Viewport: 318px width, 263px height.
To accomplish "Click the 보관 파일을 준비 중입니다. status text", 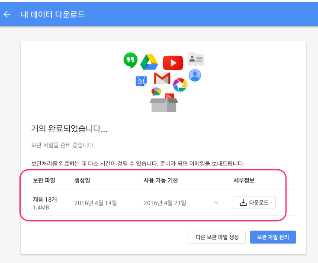I will pos(63,145).
